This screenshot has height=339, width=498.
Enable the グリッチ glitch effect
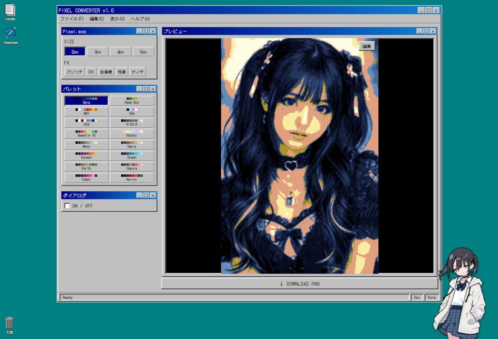(74, 72)
